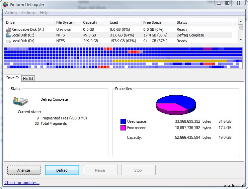Image resolution: width=248 pixels, height=189 pixels.
Task: Click the magenta Free space color swatch
Action: coord(123,128)
